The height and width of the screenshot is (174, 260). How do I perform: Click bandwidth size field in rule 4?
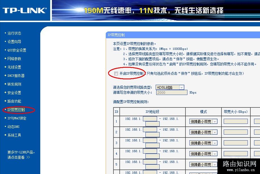(x=236, y=154)
